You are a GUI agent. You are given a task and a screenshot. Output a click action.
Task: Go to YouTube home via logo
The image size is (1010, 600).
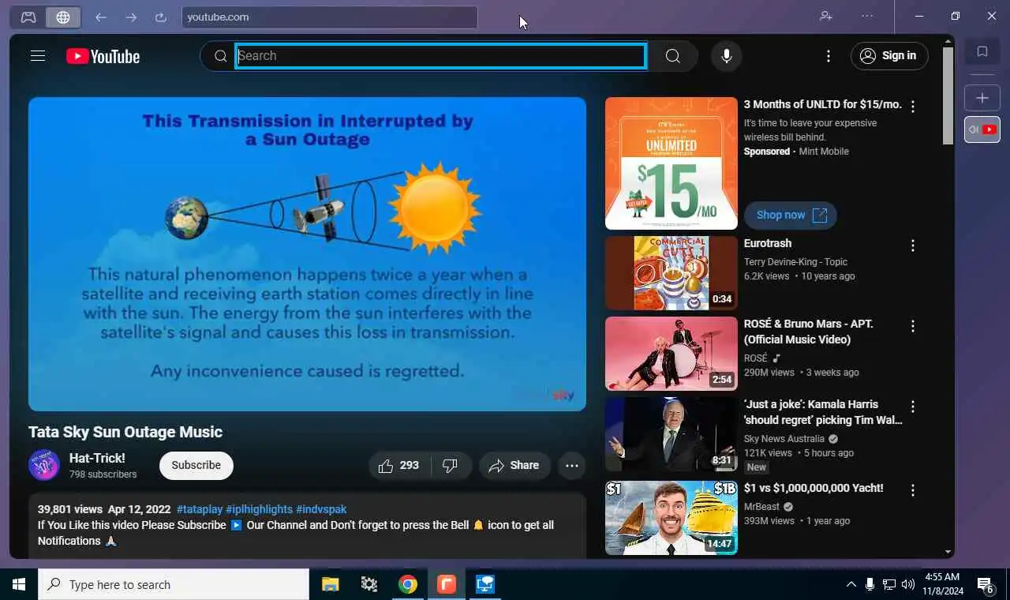[x=103, y=56]
